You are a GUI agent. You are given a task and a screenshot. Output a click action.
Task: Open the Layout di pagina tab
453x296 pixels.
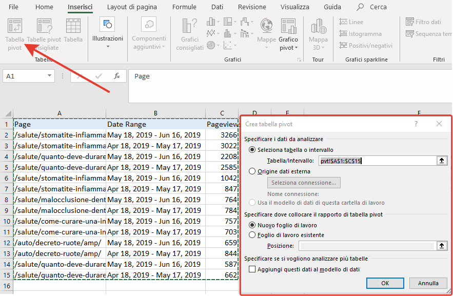coord(132,7)
